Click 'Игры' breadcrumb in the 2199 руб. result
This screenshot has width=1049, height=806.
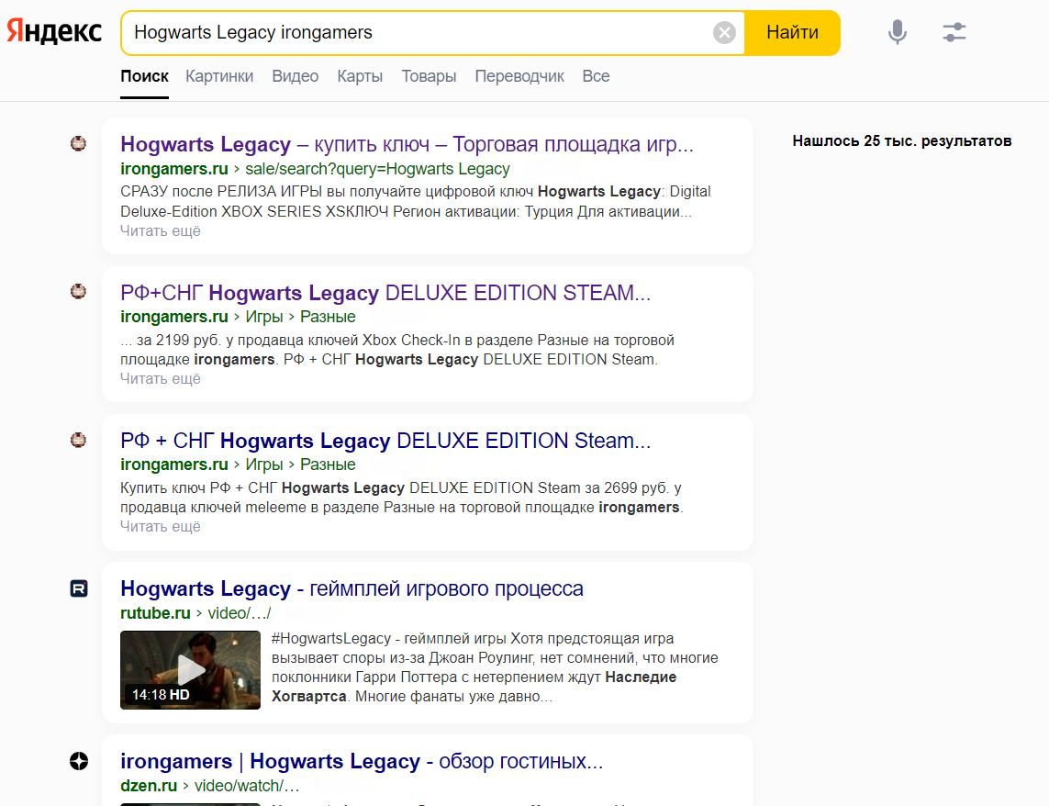coord(264,317)
